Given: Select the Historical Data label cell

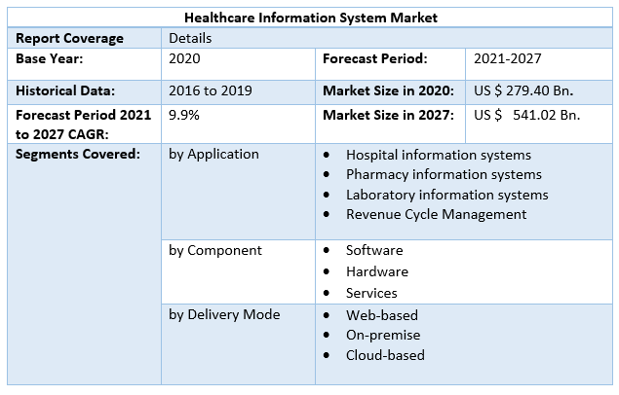Looking at the screenshot, I should [65, 90].
